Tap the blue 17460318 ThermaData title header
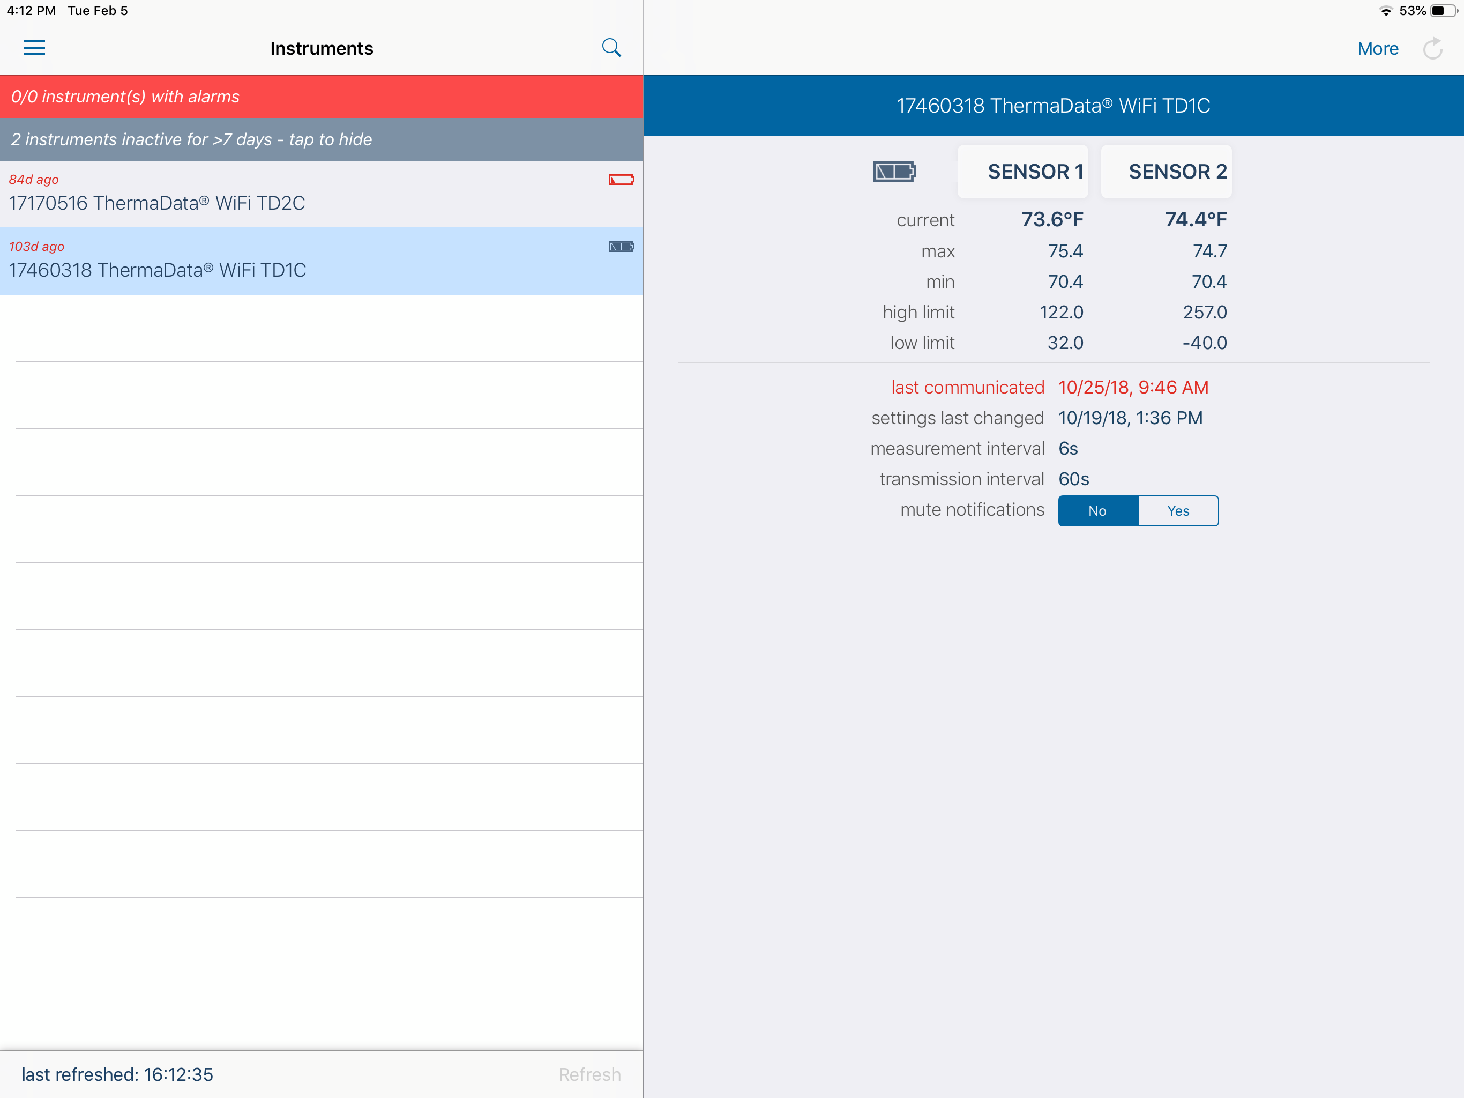 click(1053, 105)
